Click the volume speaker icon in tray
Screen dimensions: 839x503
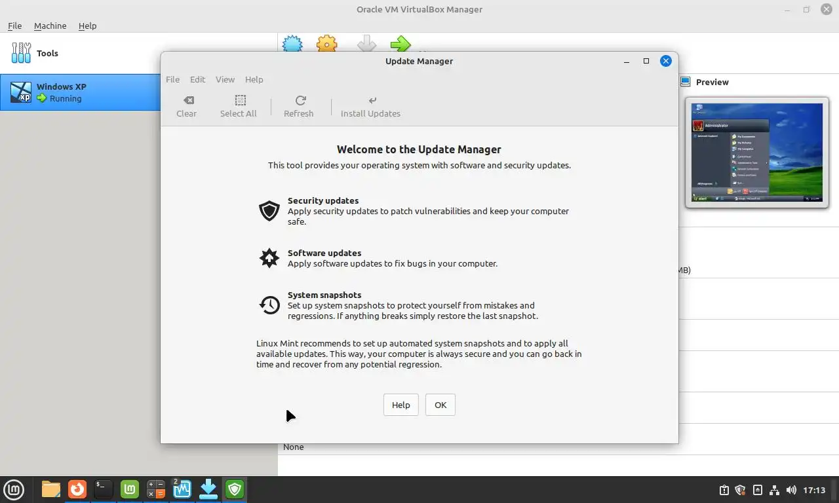[791, 490]
